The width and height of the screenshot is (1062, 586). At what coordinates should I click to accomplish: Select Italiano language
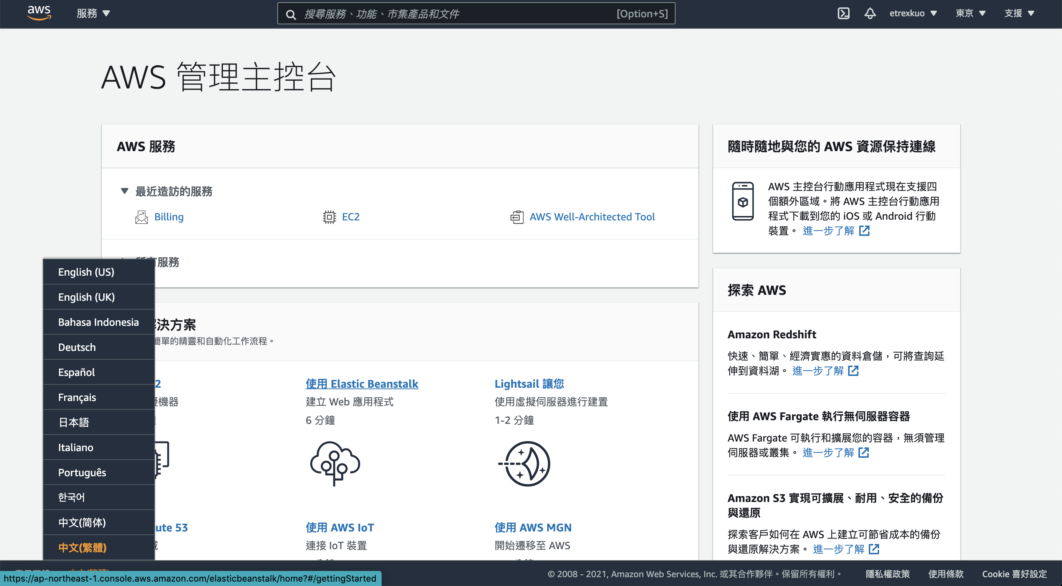pos(99,447)
